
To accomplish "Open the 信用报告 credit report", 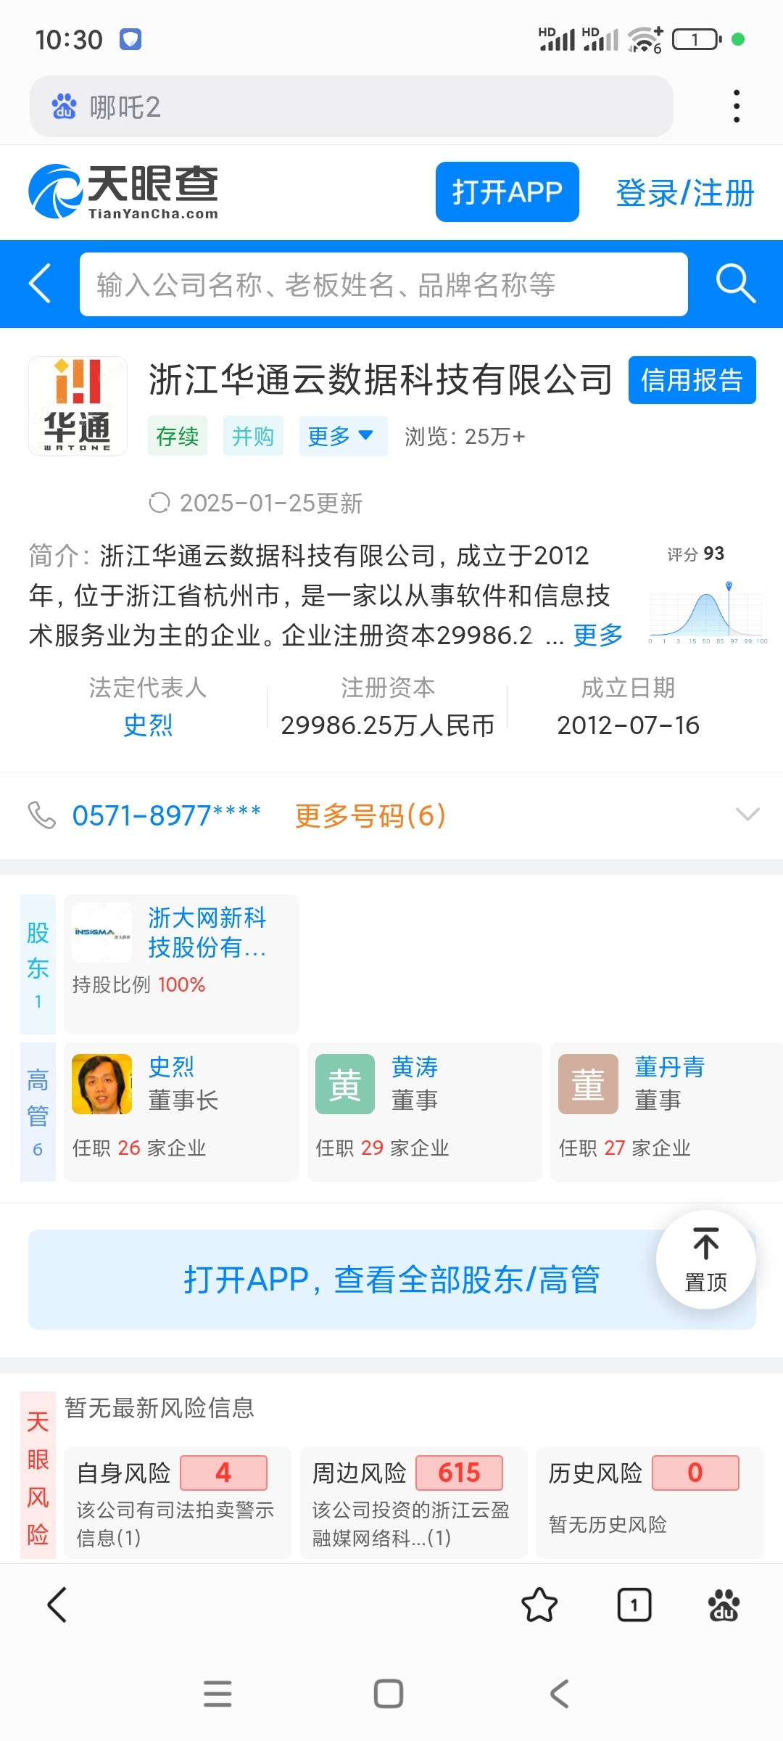I will [x=692, y=379].
